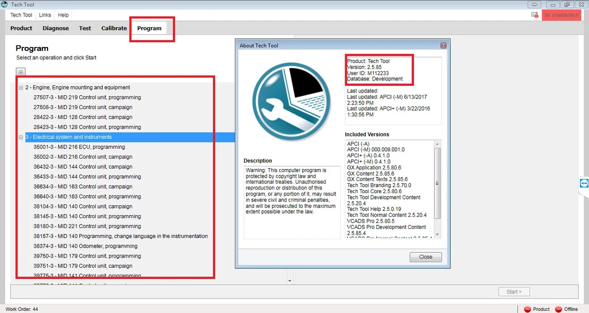Screen dimensions: 589x313
Task: Click 'Tech Tool Branding 2.5.70.0' version entry
Action: tap(379, 186)
